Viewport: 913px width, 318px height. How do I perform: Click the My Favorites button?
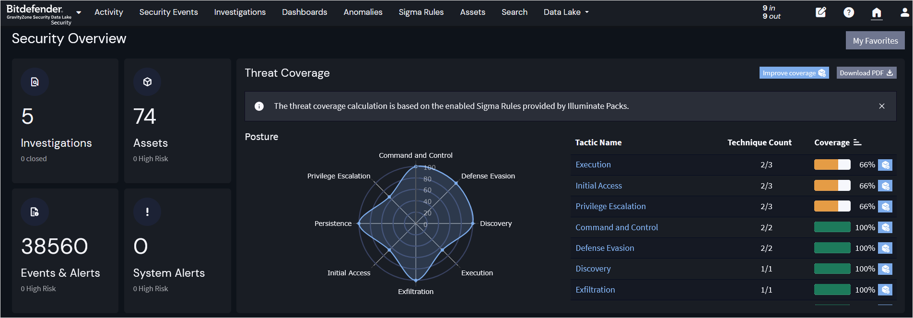(875, 41)
